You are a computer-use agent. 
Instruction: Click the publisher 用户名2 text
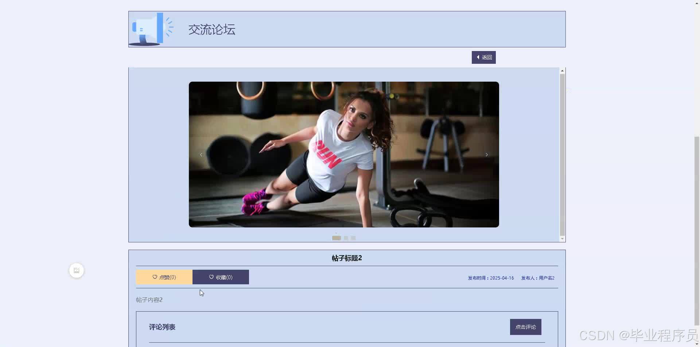[538, 278]
